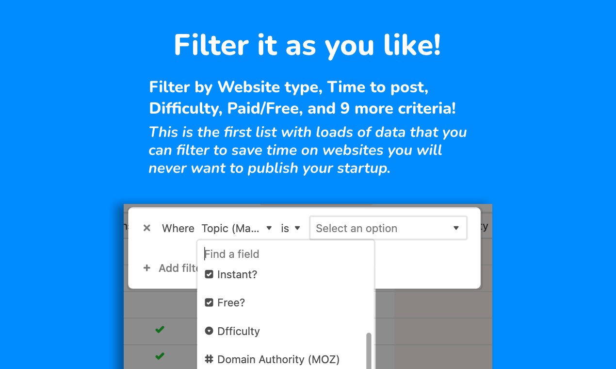The height and width of the screenshot is (369, 616).
Task: Select "Domain Authority (MOZ)" from the field list
Action: click(278, 359)
